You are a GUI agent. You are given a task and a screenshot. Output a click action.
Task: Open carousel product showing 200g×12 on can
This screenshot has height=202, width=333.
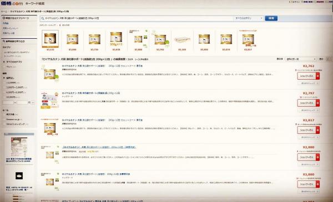pos(116,39)
